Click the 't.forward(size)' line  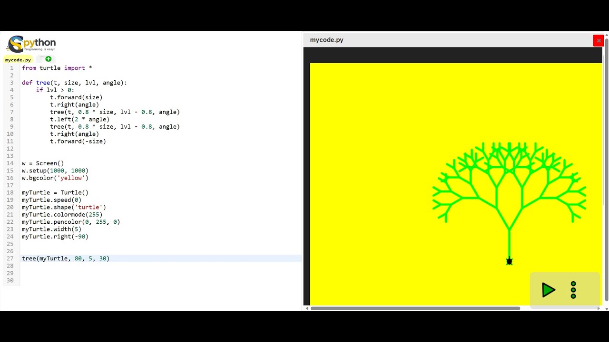click(76, 97)
